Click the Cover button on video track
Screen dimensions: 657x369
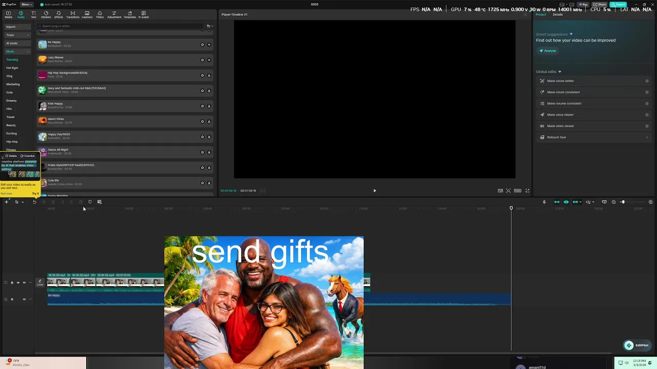click(40, 282)
